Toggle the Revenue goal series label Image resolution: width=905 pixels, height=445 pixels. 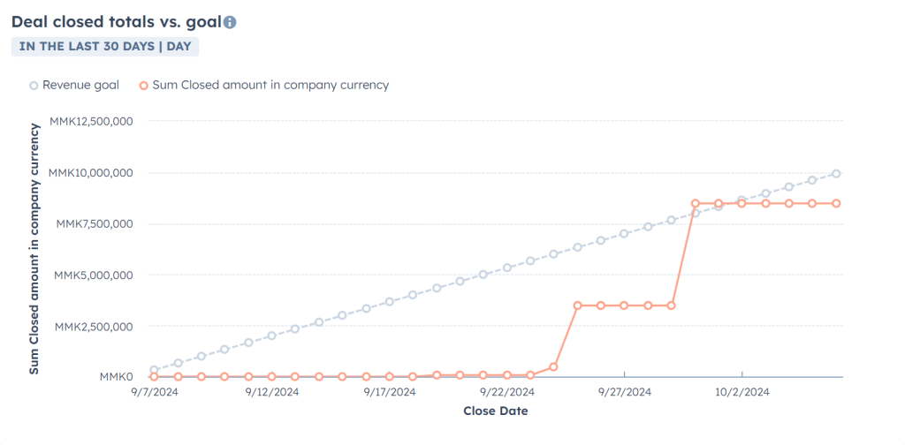click(x=80, y=86)
